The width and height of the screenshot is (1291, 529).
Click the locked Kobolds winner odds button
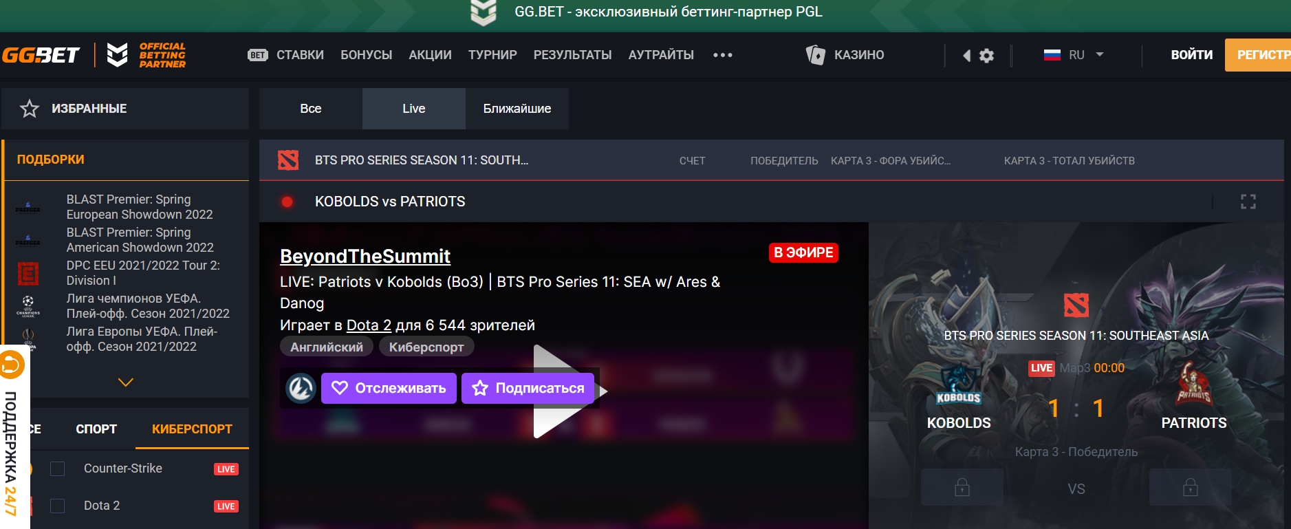tap(962, 488)
